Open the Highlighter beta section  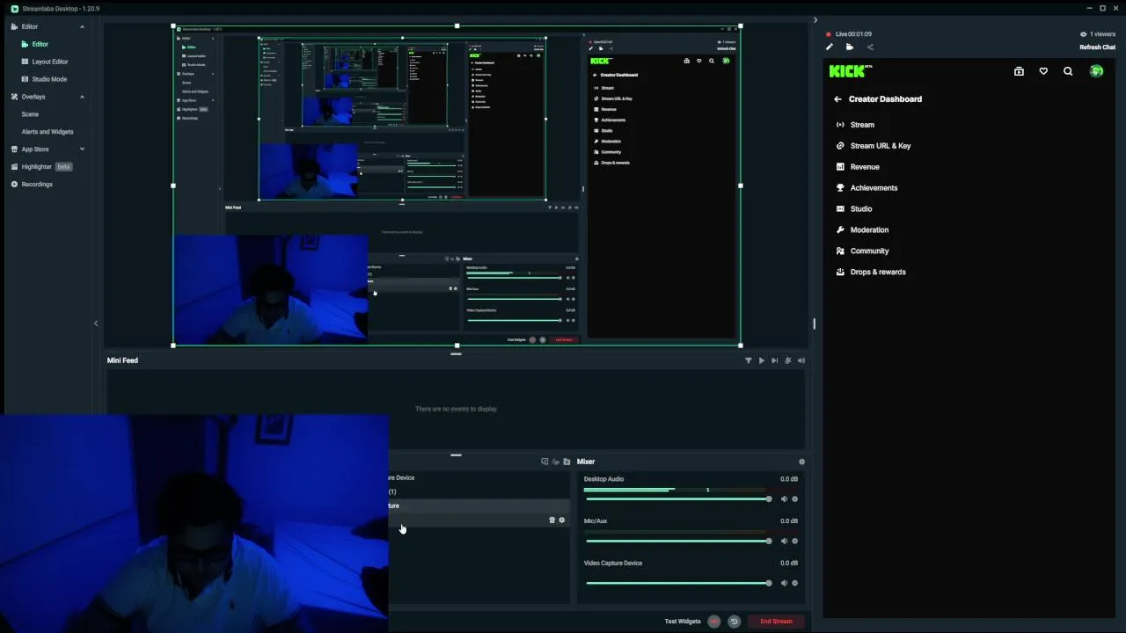tap(40, 167)
